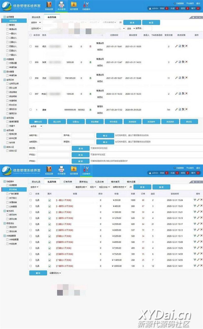203x329 pixels.
Task: Click the 发送邮件 button
Action: click(151, 121)
